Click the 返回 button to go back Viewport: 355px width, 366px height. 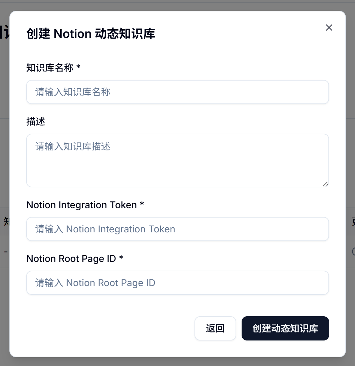pyautogui.click(x=215, y=328)
